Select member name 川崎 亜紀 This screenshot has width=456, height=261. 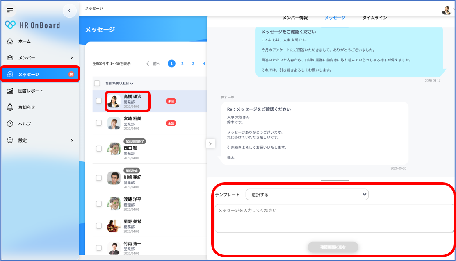(x=132, y=177)
